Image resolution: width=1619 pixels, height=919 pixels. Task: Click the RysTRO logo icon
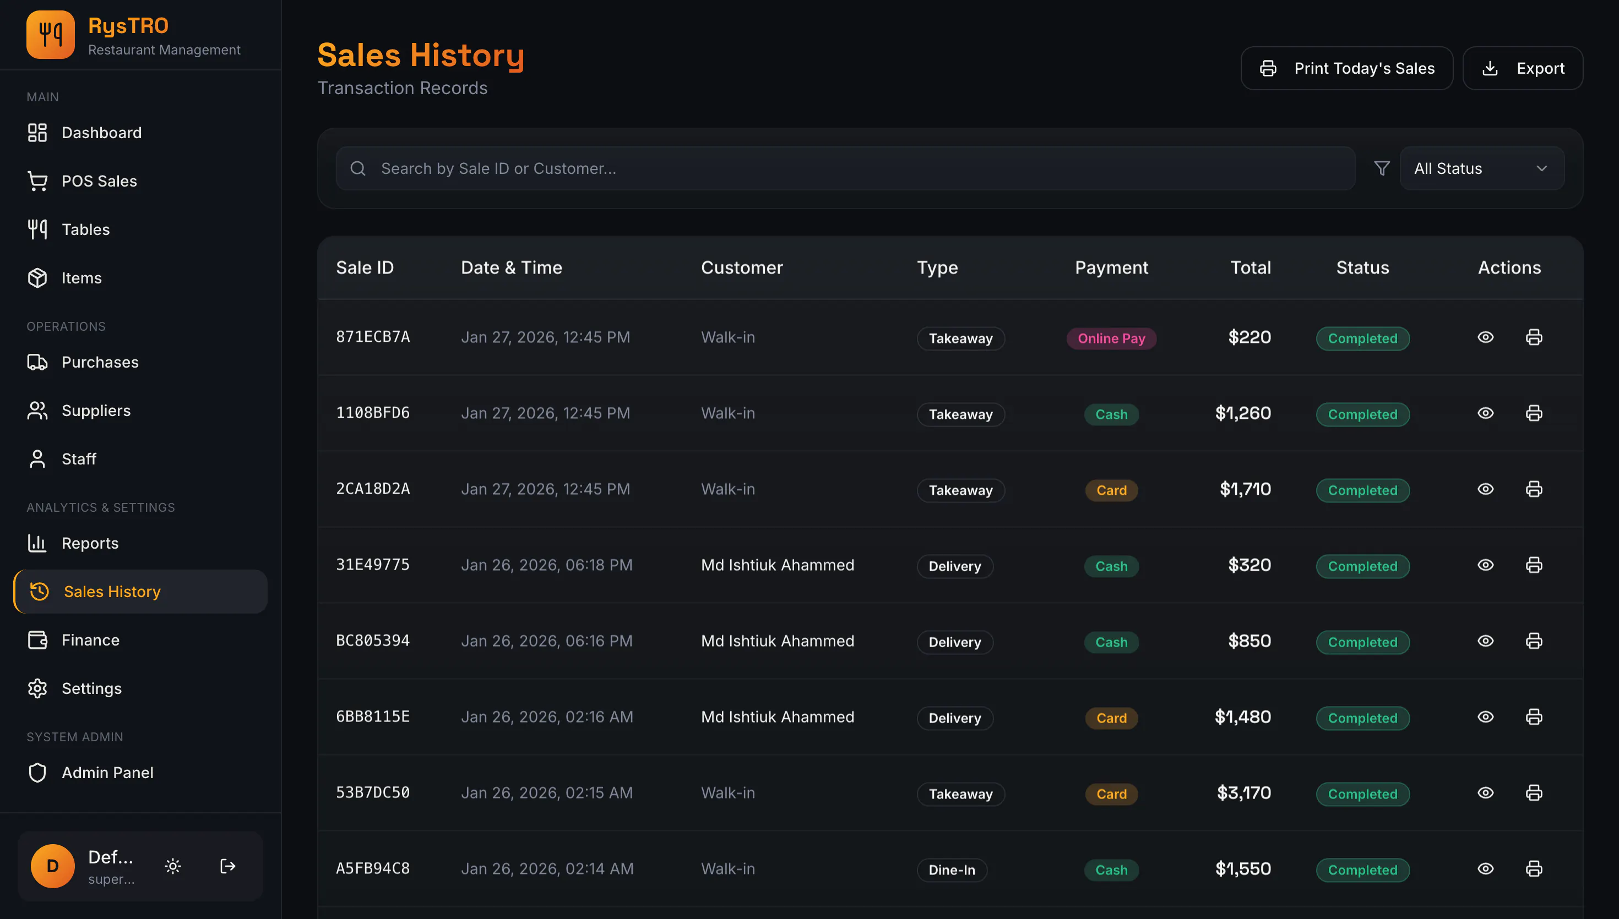coord(51,35)
